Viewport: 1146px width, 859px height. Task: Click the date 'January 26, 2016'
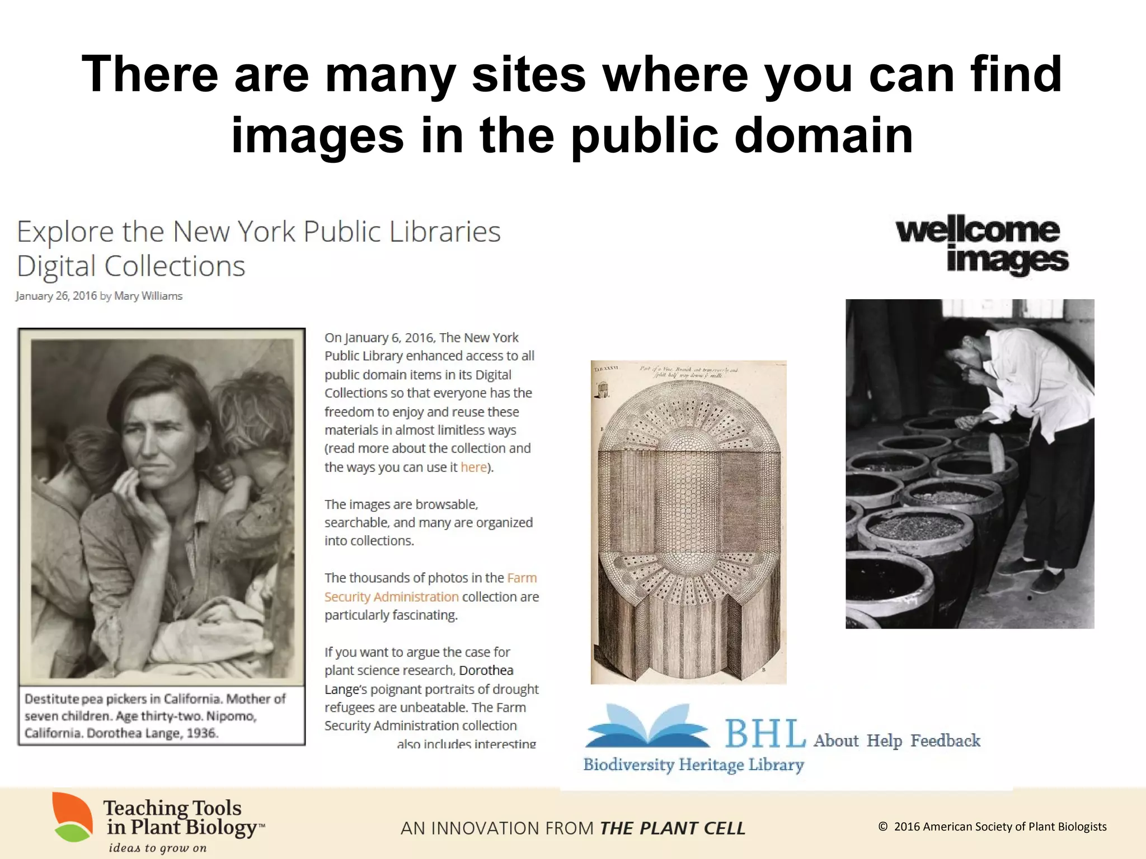tap(56, 296)
